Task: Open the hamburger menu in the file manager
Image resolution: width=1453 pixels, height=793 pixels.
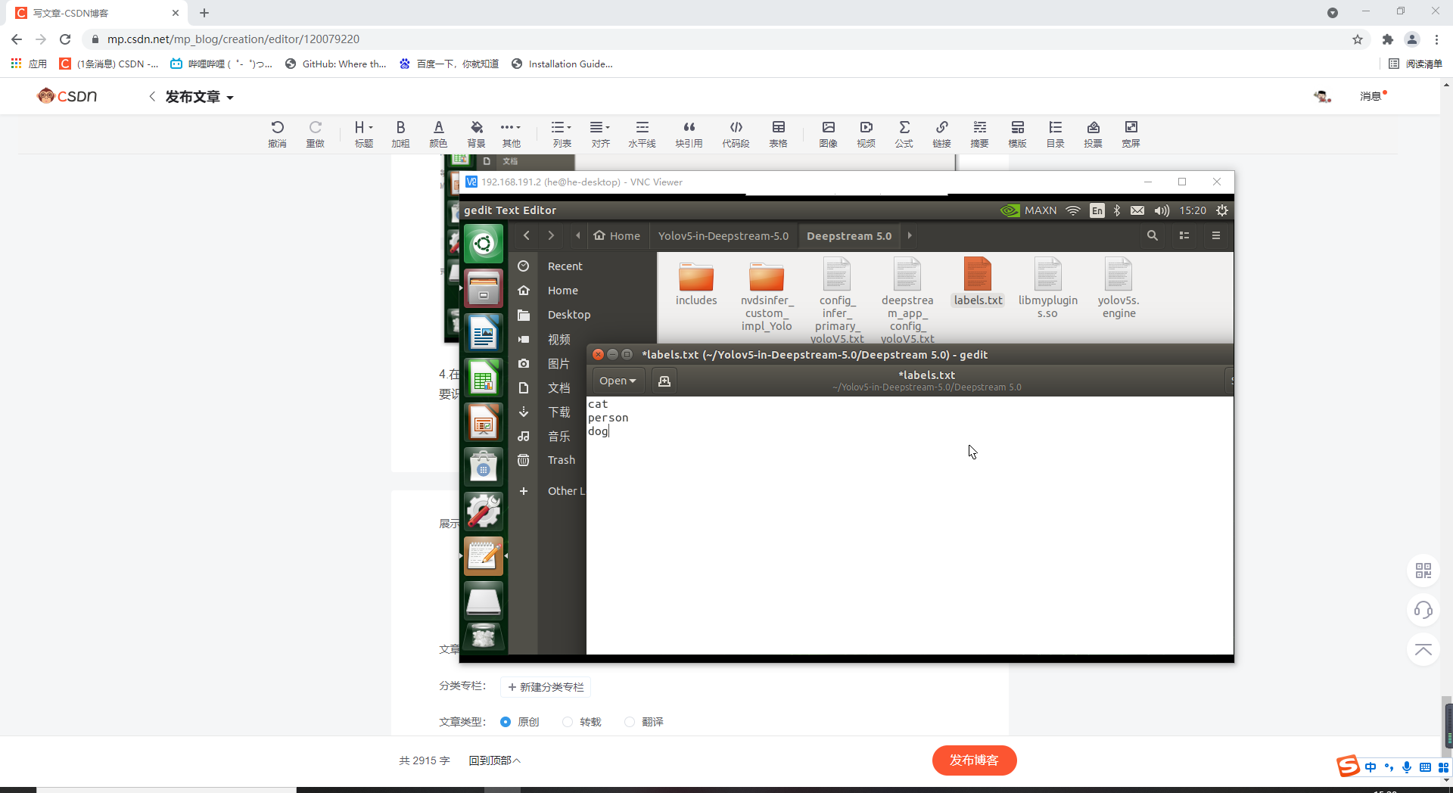Action: (x=1216, y=235)
